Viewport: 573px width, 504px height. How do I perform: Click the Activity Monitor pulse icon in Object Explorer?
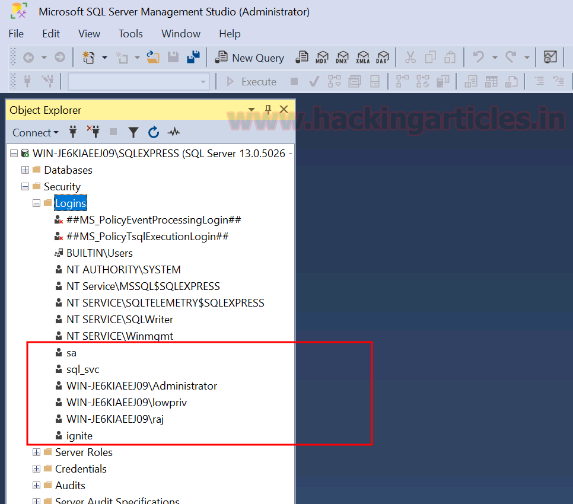[174, 132]
